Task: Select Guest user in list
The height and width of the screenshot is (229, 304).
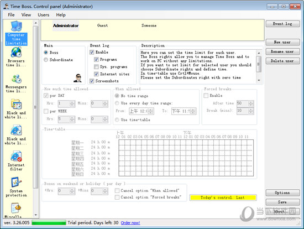Action: pyautogui.click(x=102, y=25)
